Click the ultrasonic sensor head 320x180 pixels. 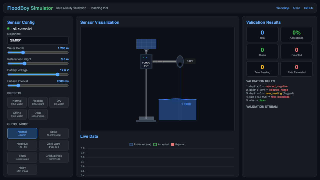click(180, 61)
